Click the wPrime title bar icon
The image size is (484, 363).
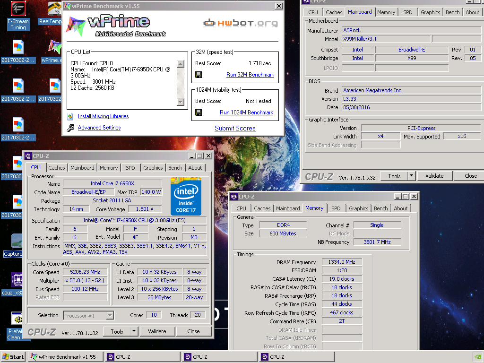(x=67, y=6)
